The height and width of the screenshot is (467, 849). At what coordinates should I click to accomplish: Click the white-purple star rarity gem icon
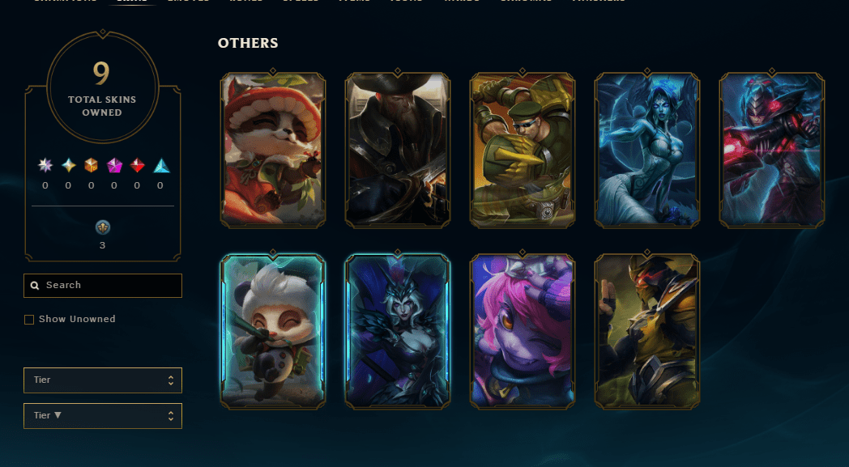pos(45,165)
